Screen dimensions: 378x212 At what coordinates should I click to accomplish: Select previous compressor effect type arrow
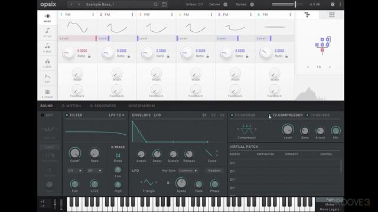point(238,129)
